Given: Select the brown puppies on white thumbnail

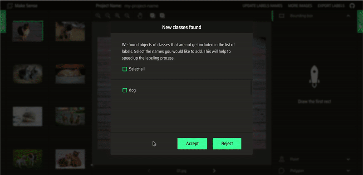Looking at the screenshot, I should pos(70,159).
